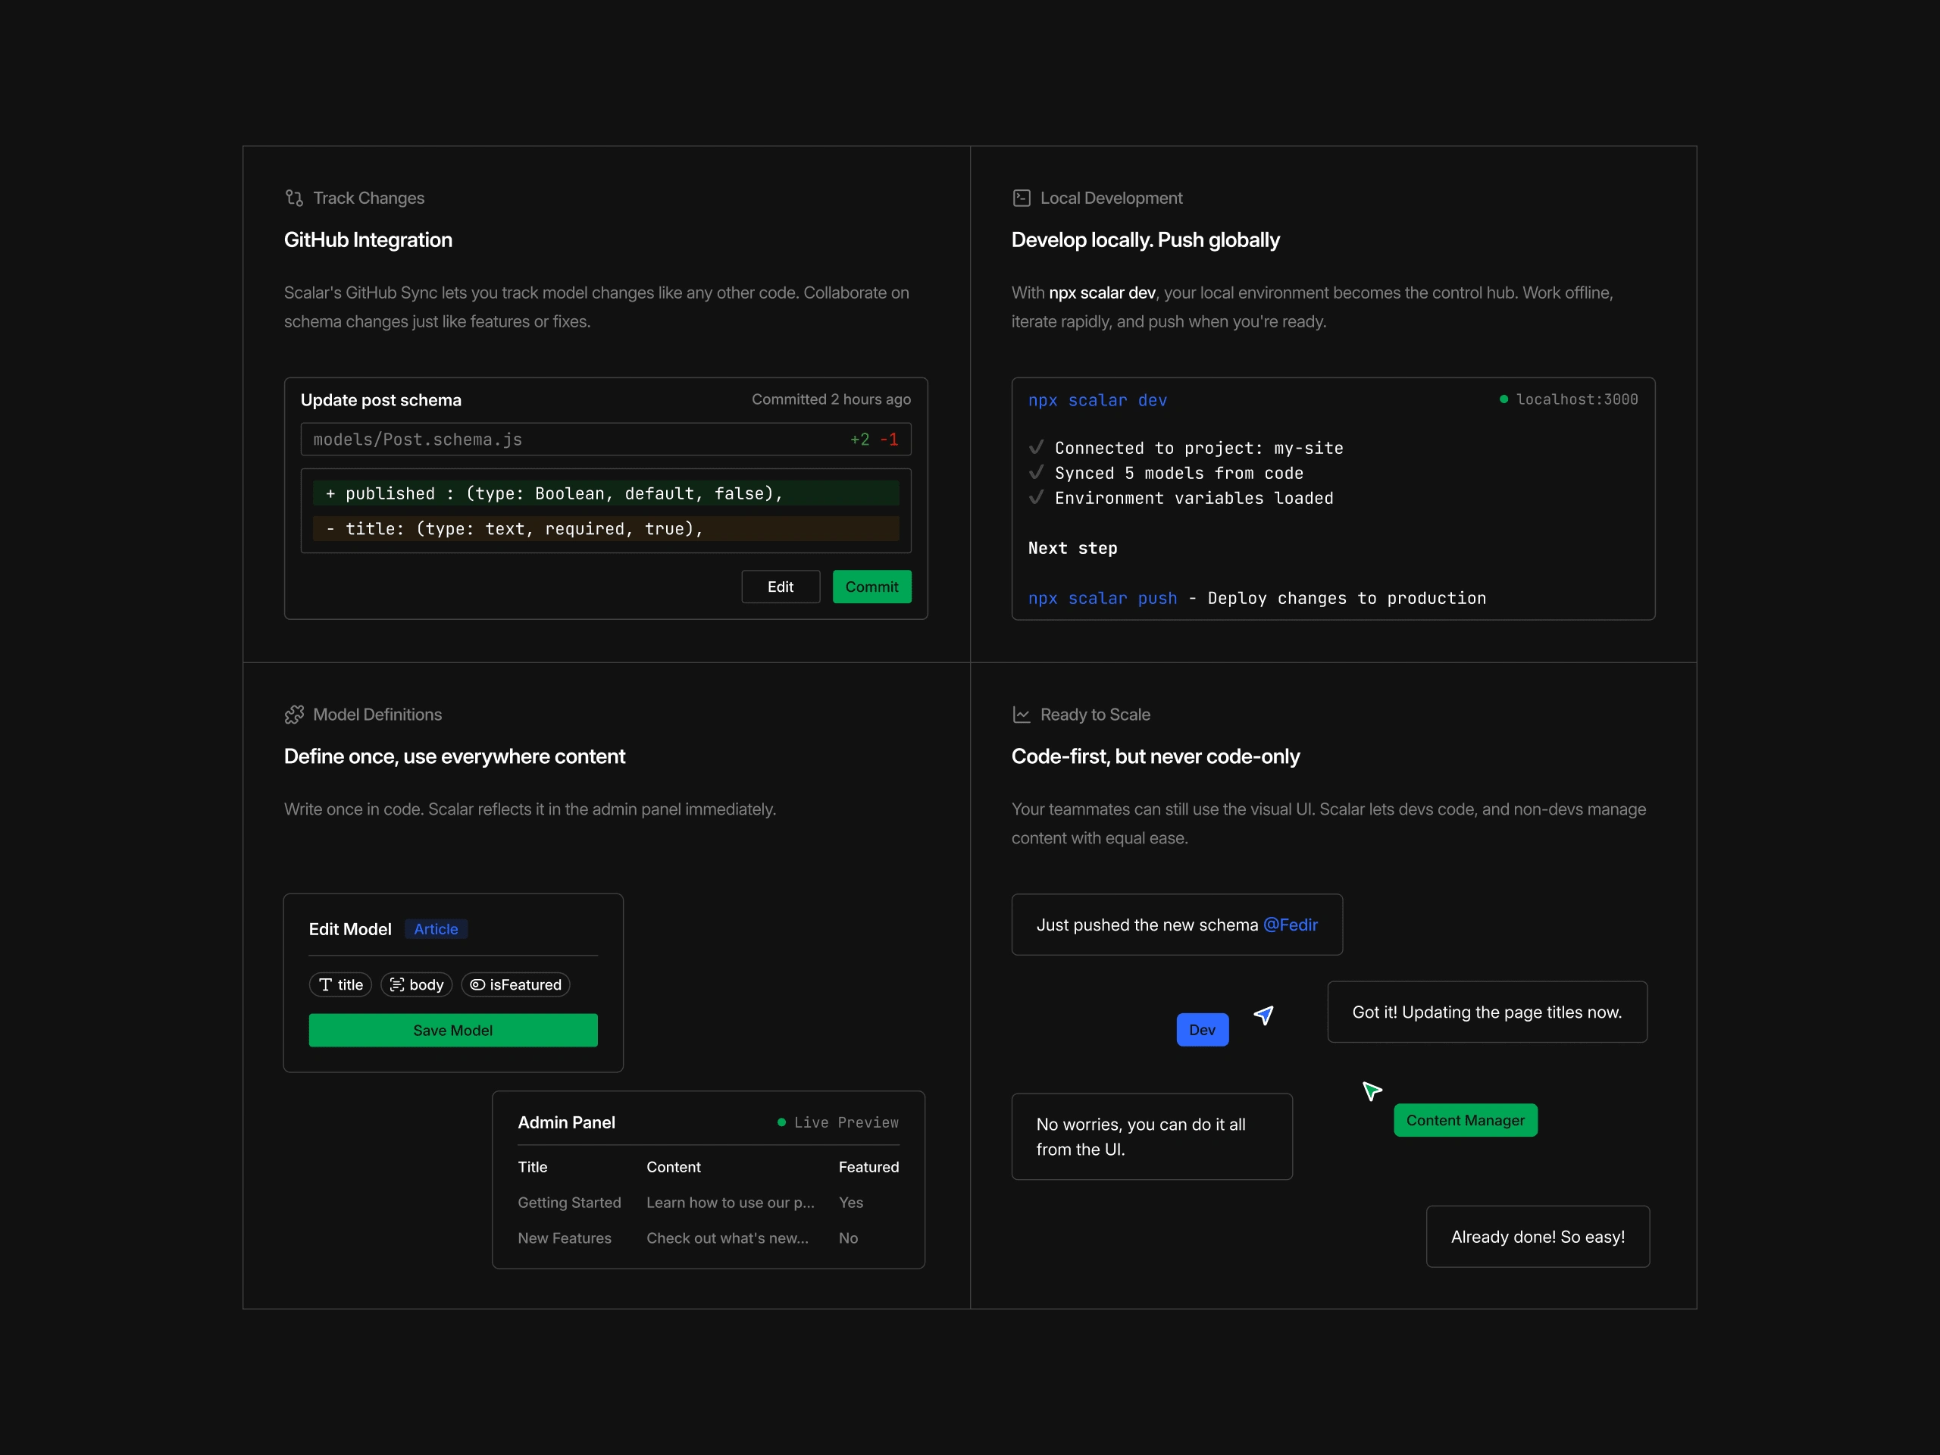This screenshot has width=1940, height=1455.
Task: Click the Got it! Updating page titles message
Action: tap(1488, 1012)
